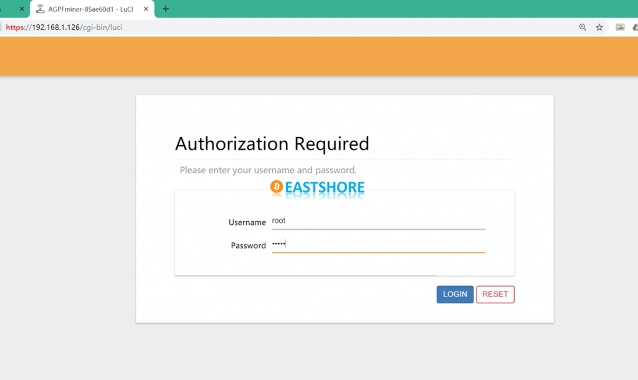Bookmark this page with the star icon
Image resolution: width=638 pixels, height=380 pixels.
click(599, 27)
